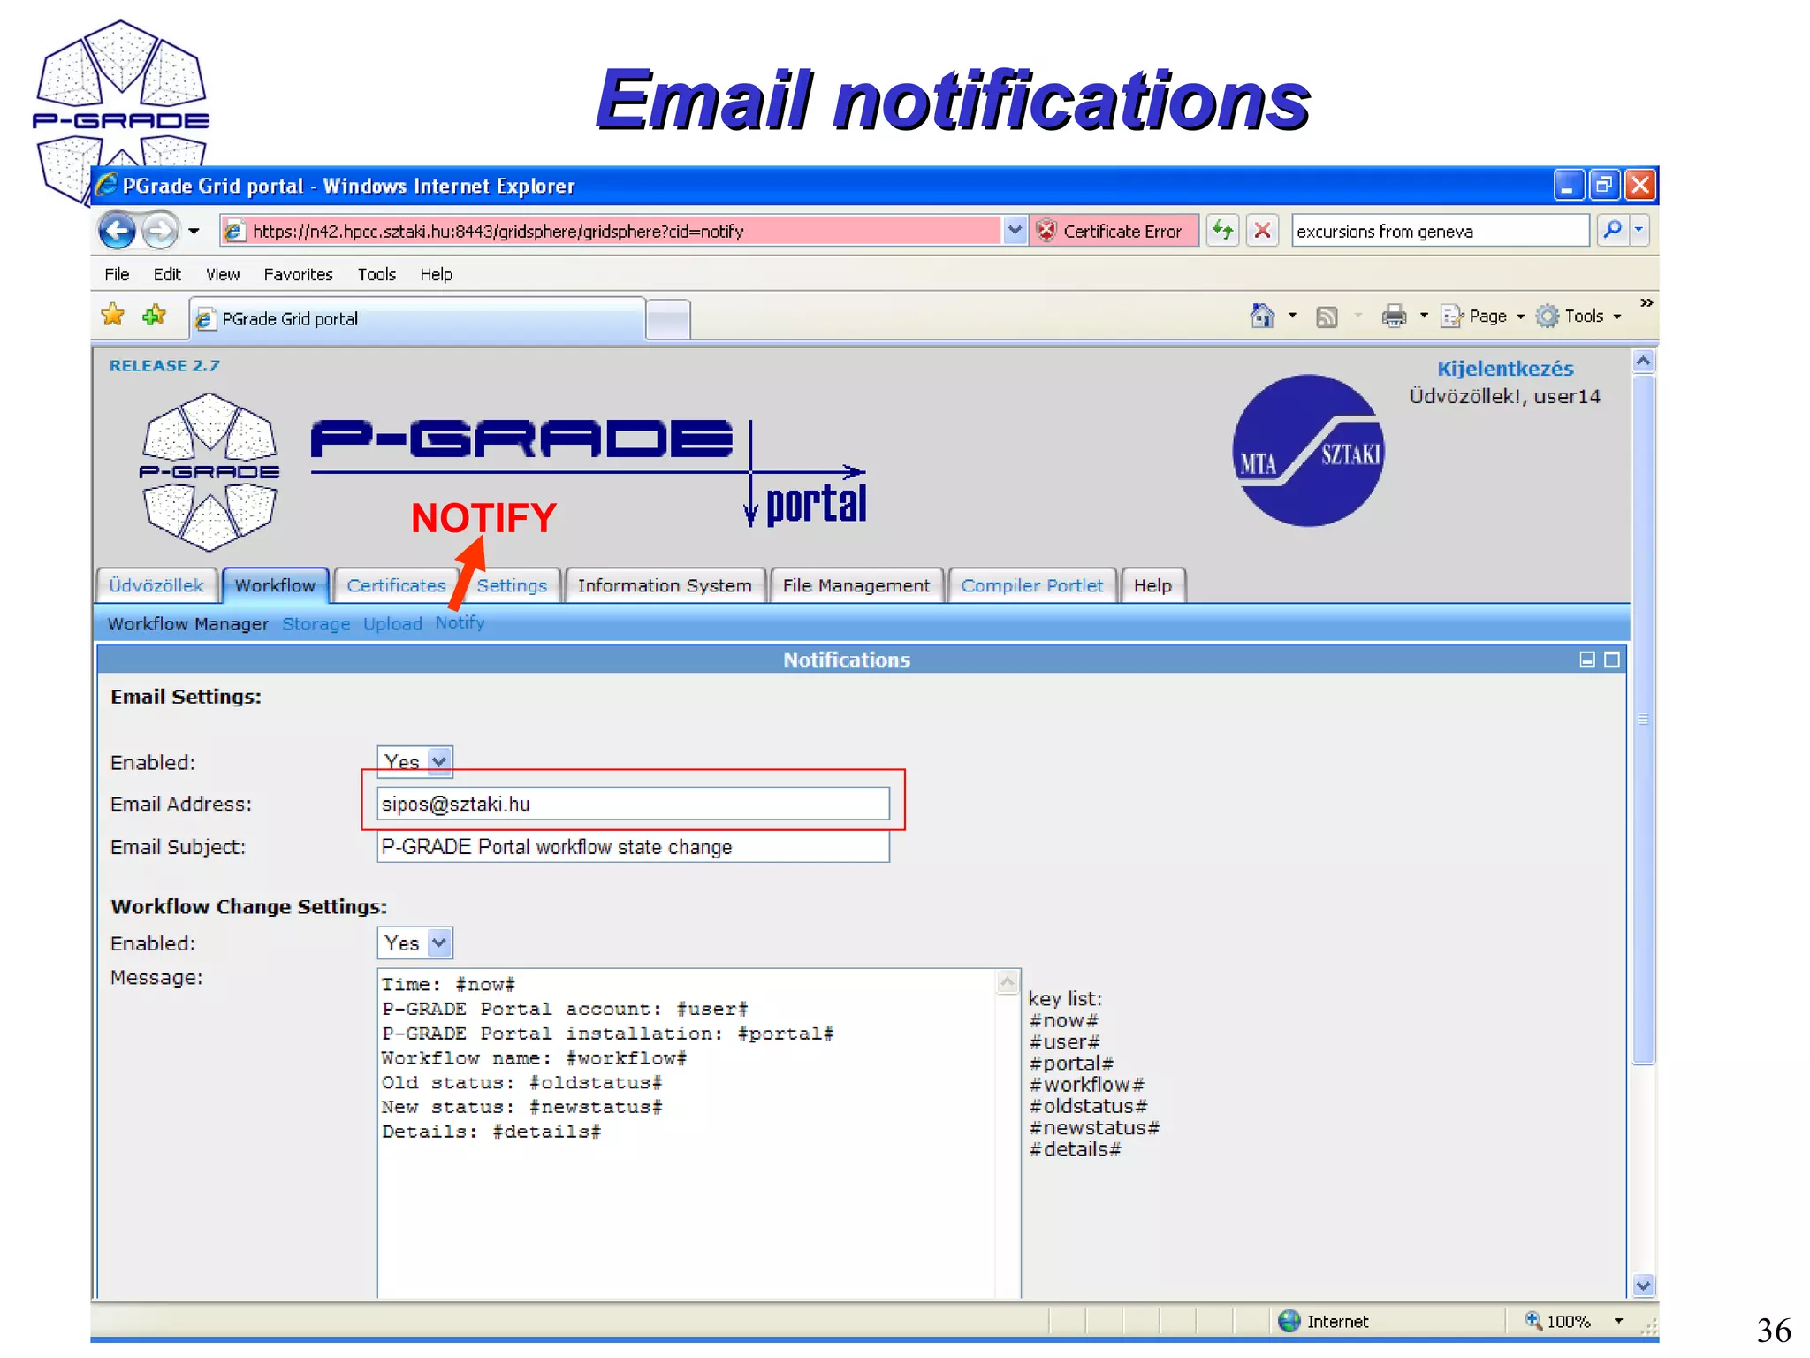Open the zoom level dropdown arrow
The width and height of the screenshot is (1810, 1358).
(1618, 1321)
